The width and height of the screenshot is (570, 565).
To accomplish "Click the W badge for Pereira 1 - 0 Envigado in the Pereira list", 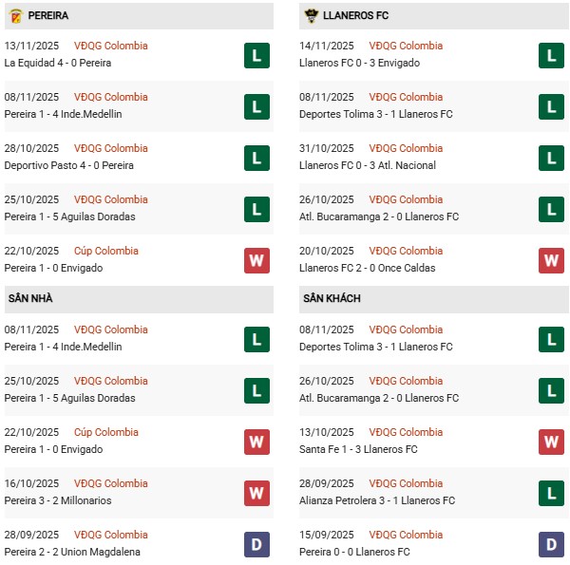I will tap(256, 260).
